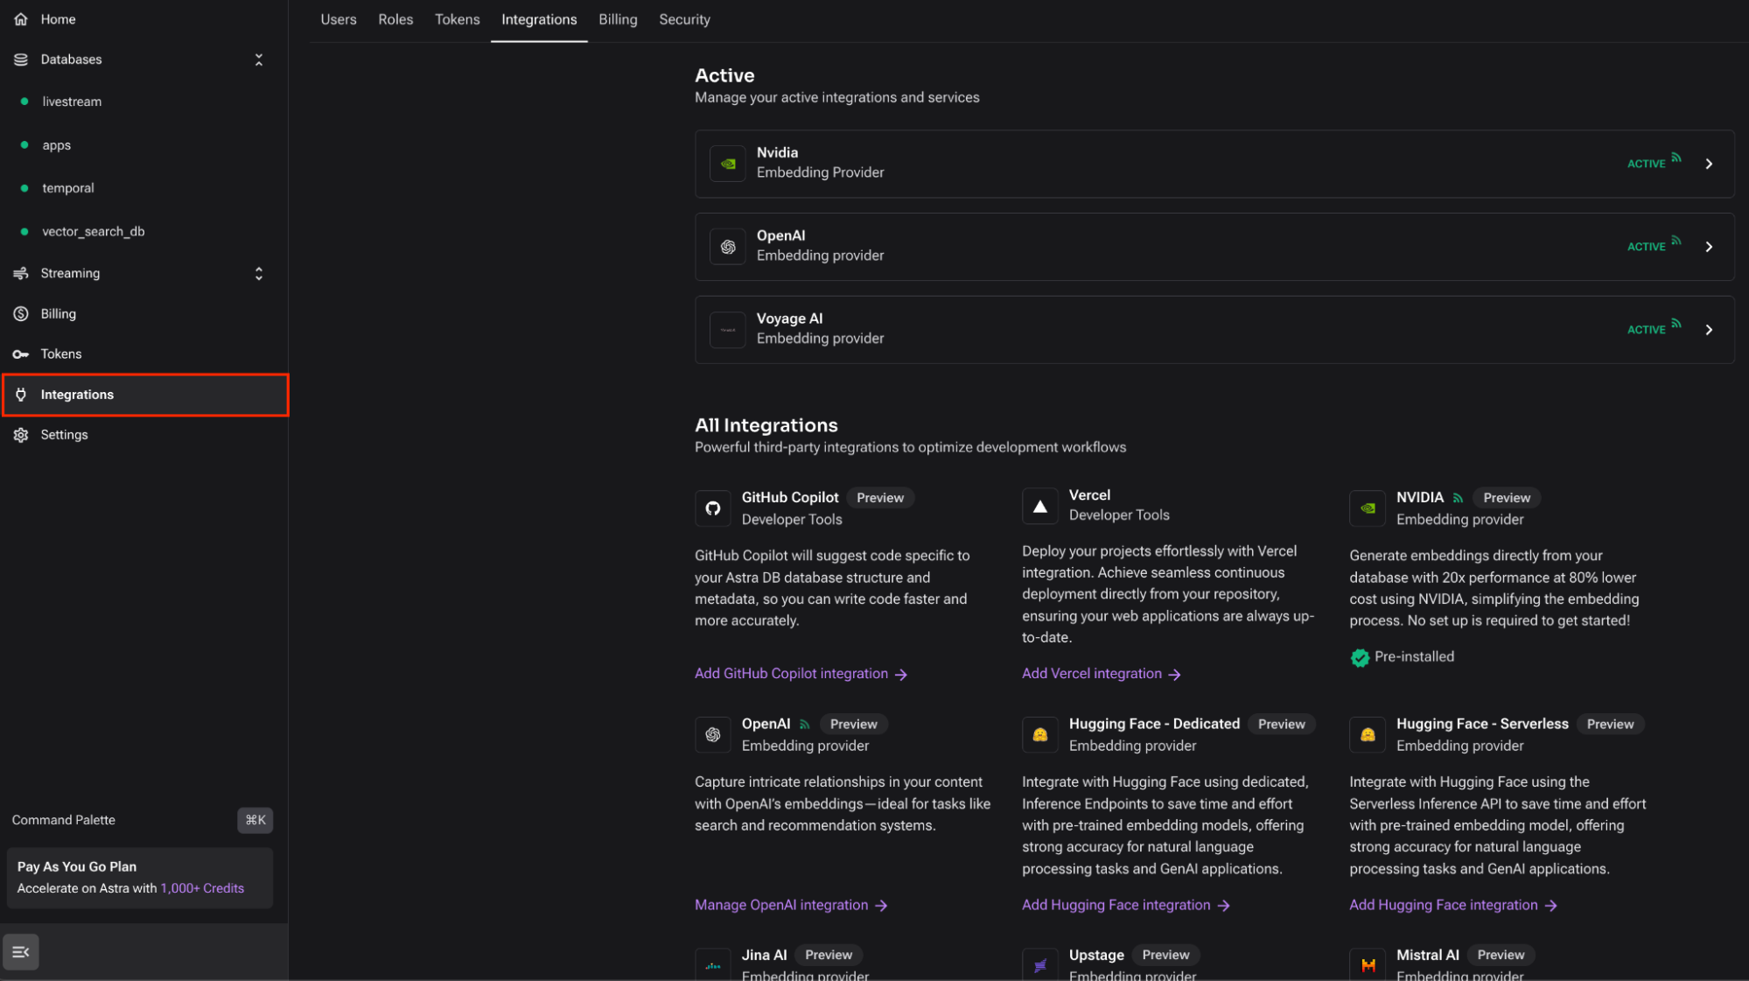This screenshot has width=1749, height=981.
Task: Click the 1,000+ Credits link
Action: [x=202, y=888]
